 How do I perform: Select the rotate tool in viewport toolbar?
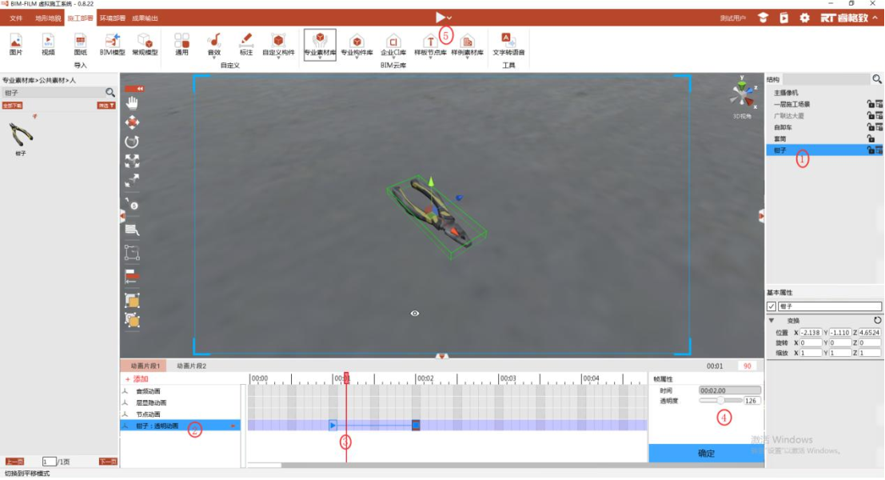(x=132, y=142)
